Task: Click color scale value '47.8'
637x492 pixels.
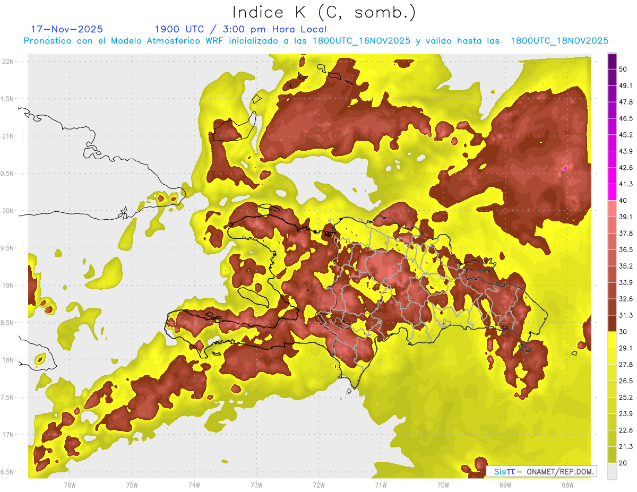Action: click(x=625, y=102)
